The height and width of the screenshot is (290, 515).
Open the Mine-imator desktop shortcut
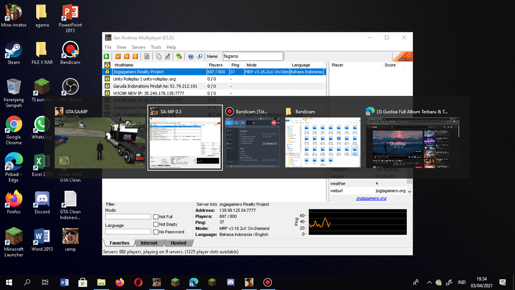point(14,16)
